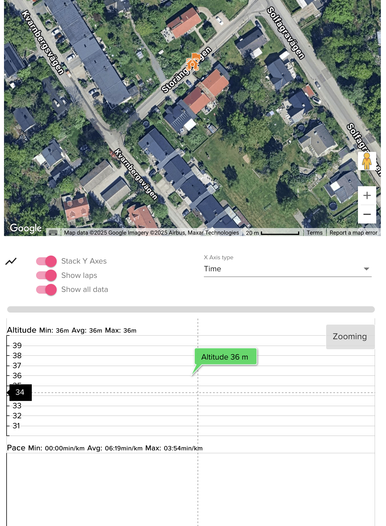Switch off Show all data toggle
The image size is (386, 526).
46,290
